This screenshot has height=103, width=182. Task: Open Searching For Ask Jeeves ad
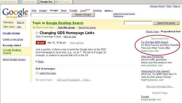point(156,71)
